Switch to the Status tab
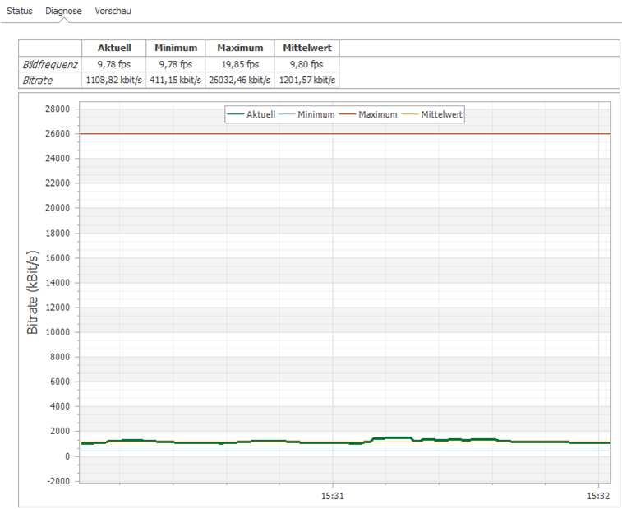The image size is (622, 509). 20,11
